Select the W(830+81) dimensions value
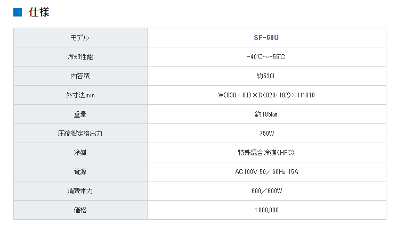Viewport: 413px width, 240px height. click(266, 95)
